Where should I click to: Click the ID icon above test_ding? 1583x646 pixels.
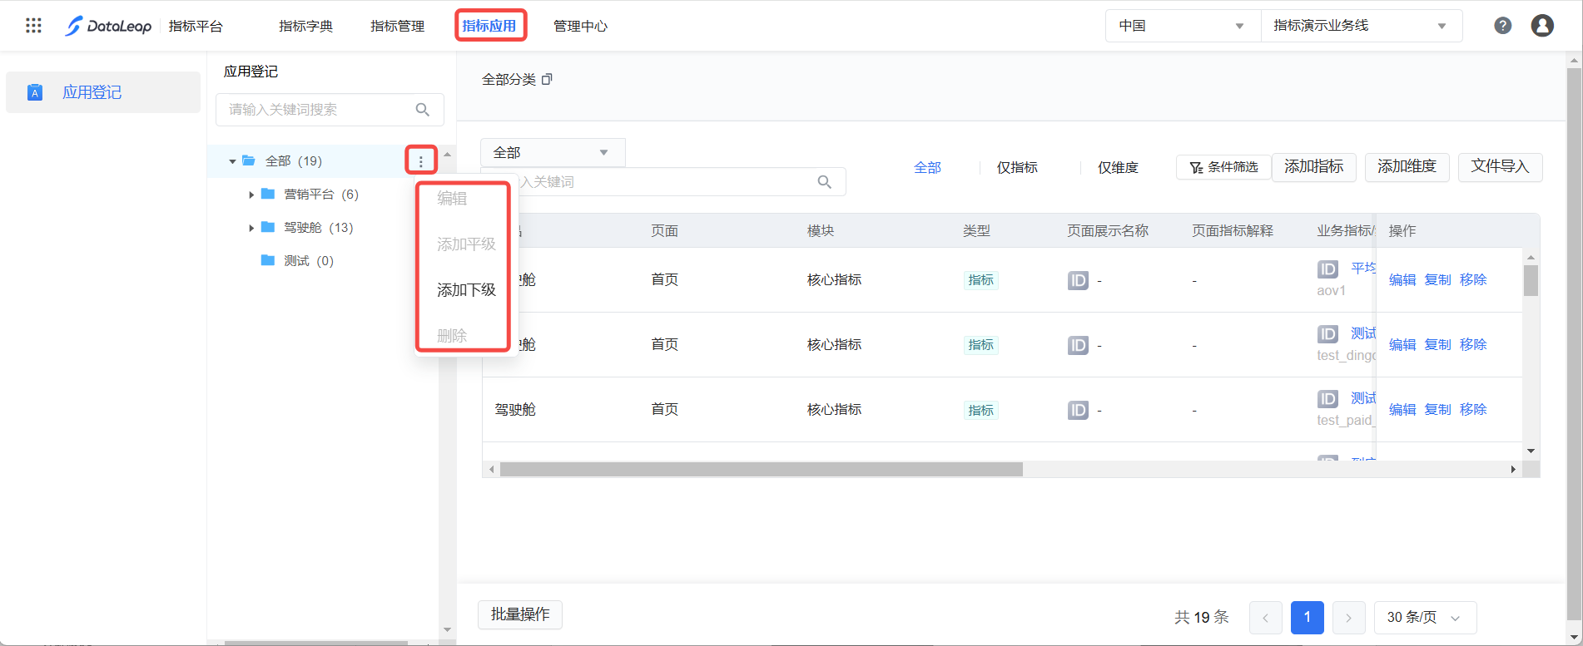click(x=1327, y=334)
